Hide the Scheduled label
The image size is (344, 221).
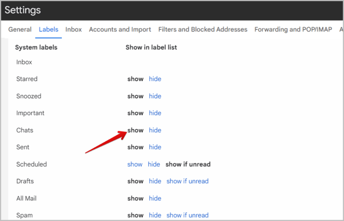(x=154, y=164)
